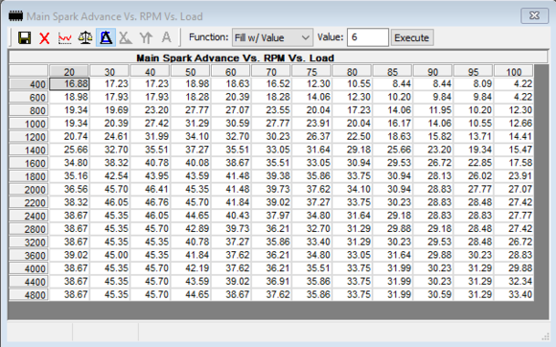Select the 20 load column header
This screenshot has width=556, height=347.
pos(69,71)
